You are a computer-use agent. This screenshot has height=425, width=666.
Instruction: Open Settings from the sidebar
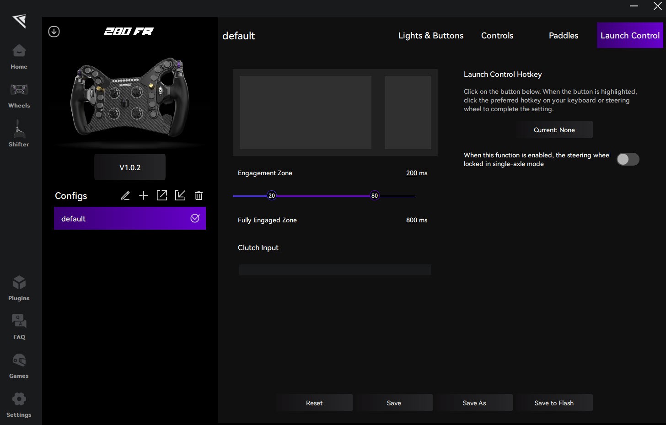pyautogui.click(x=19, y=405)
